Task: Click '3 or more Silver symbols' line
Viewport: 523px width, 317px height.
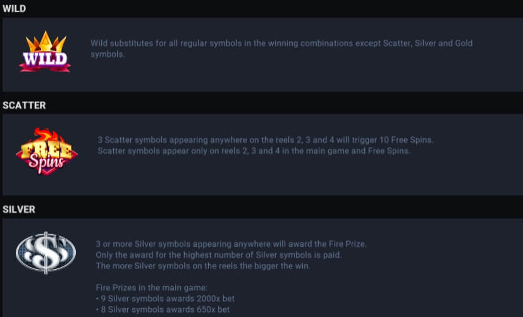Action: pos(231,244)
